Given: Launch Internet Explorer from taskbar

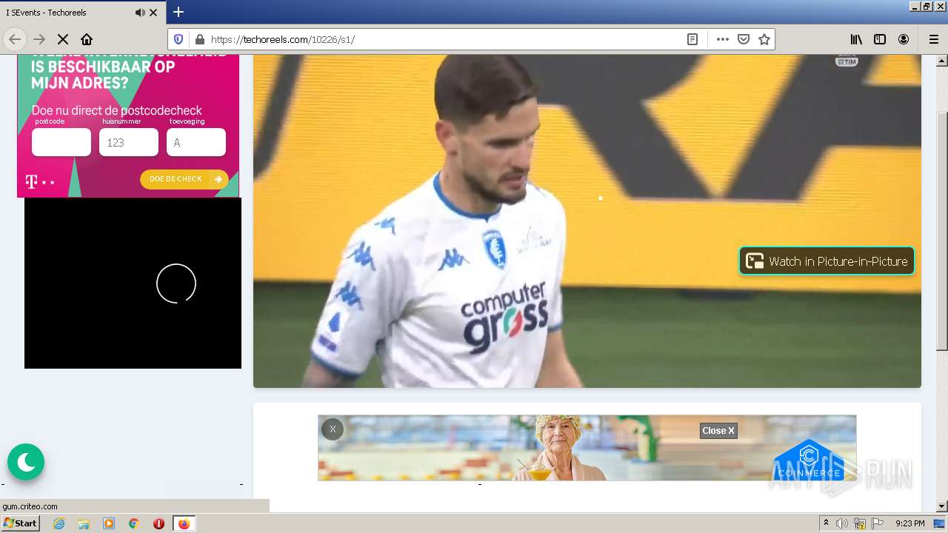Looking at the screenshot, I should [x=59, y=523].
